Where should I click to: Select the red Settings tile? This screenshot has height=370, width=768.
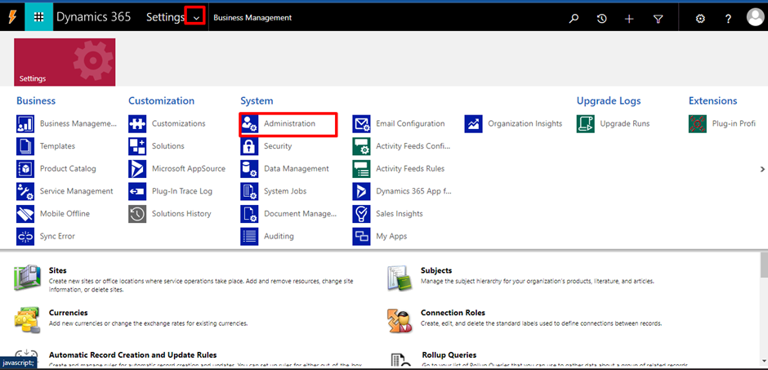click(x=65, y=62)
